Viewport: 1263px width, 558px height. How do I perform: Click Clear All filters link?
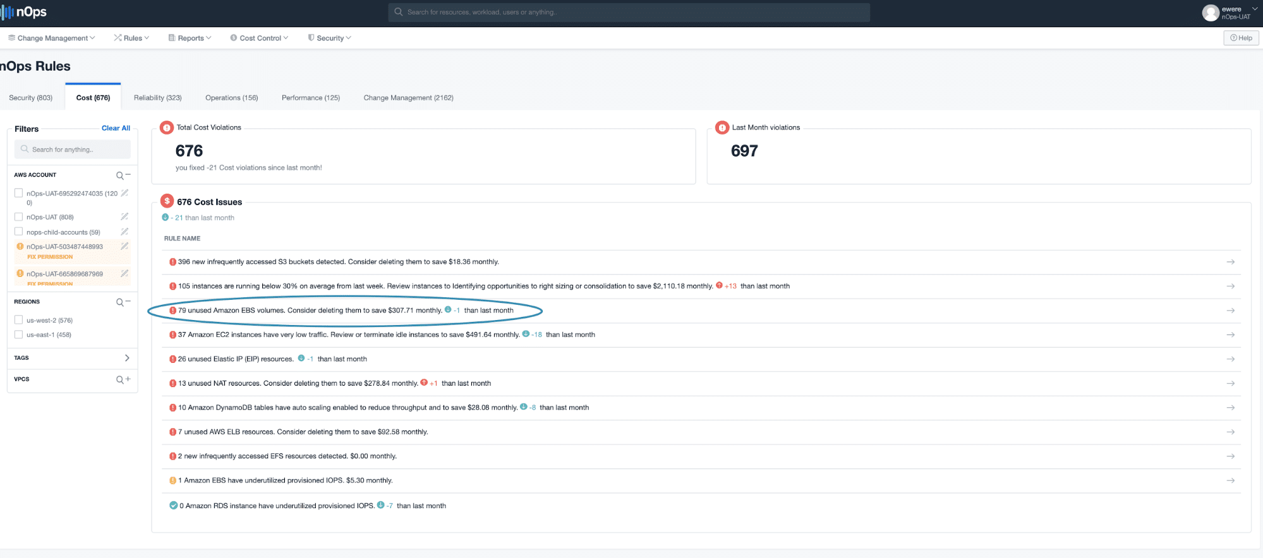pyautogui.click(x=116, y=128)
